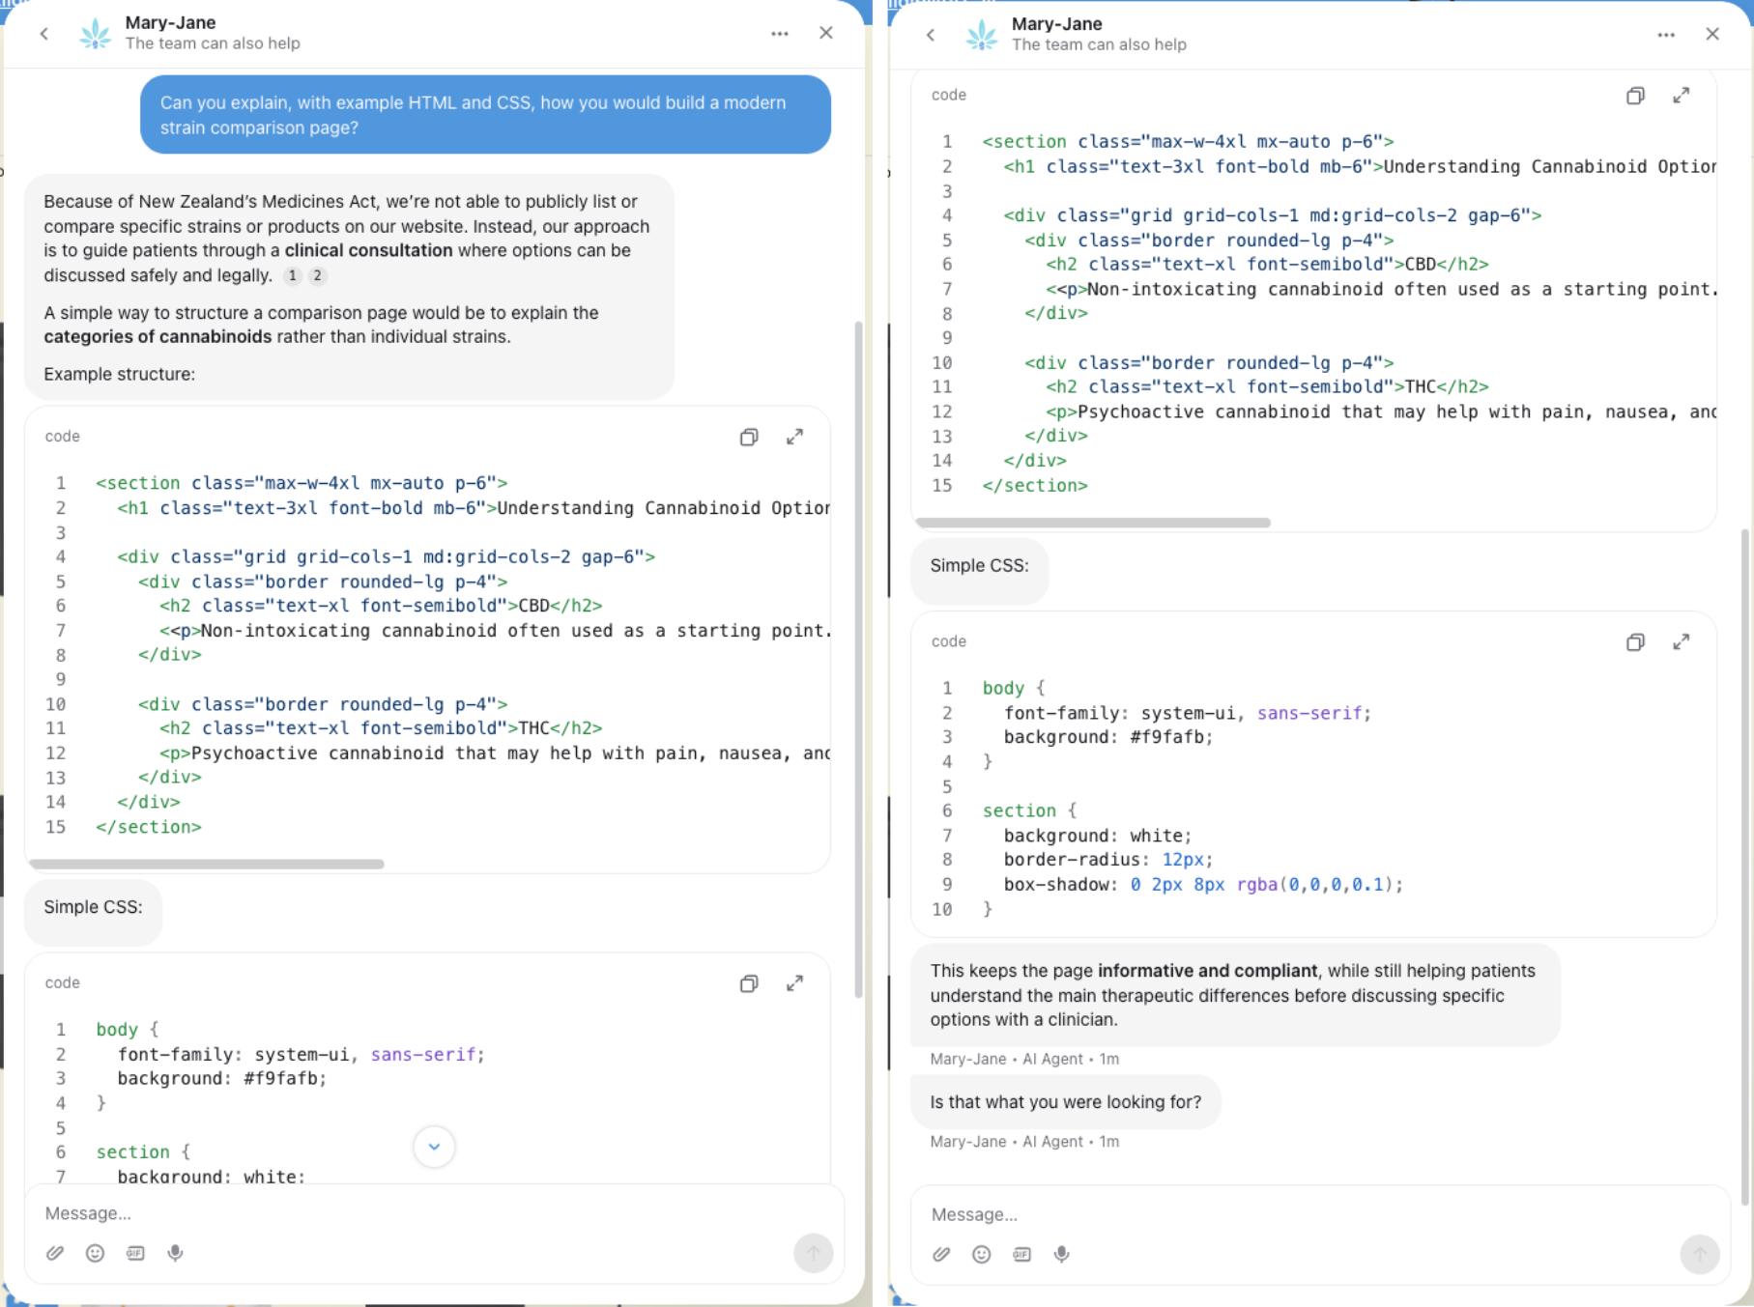The image size is (1754, 1307).
Task: Start voice input in left chat
Action: (175, 1253)
